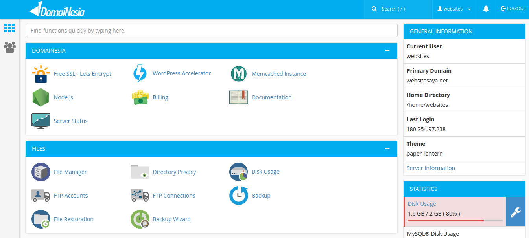This screenshot has width=529, height=238.
Task: Collapse the FILES section
Action: [x=387, y=149]
